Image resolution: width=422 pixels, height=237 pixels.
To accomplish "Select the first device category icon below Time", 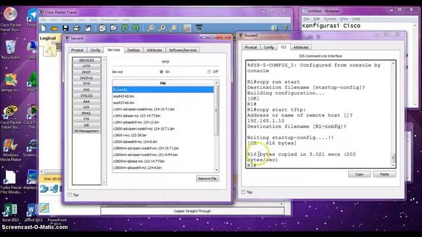I will coord(44,189).
